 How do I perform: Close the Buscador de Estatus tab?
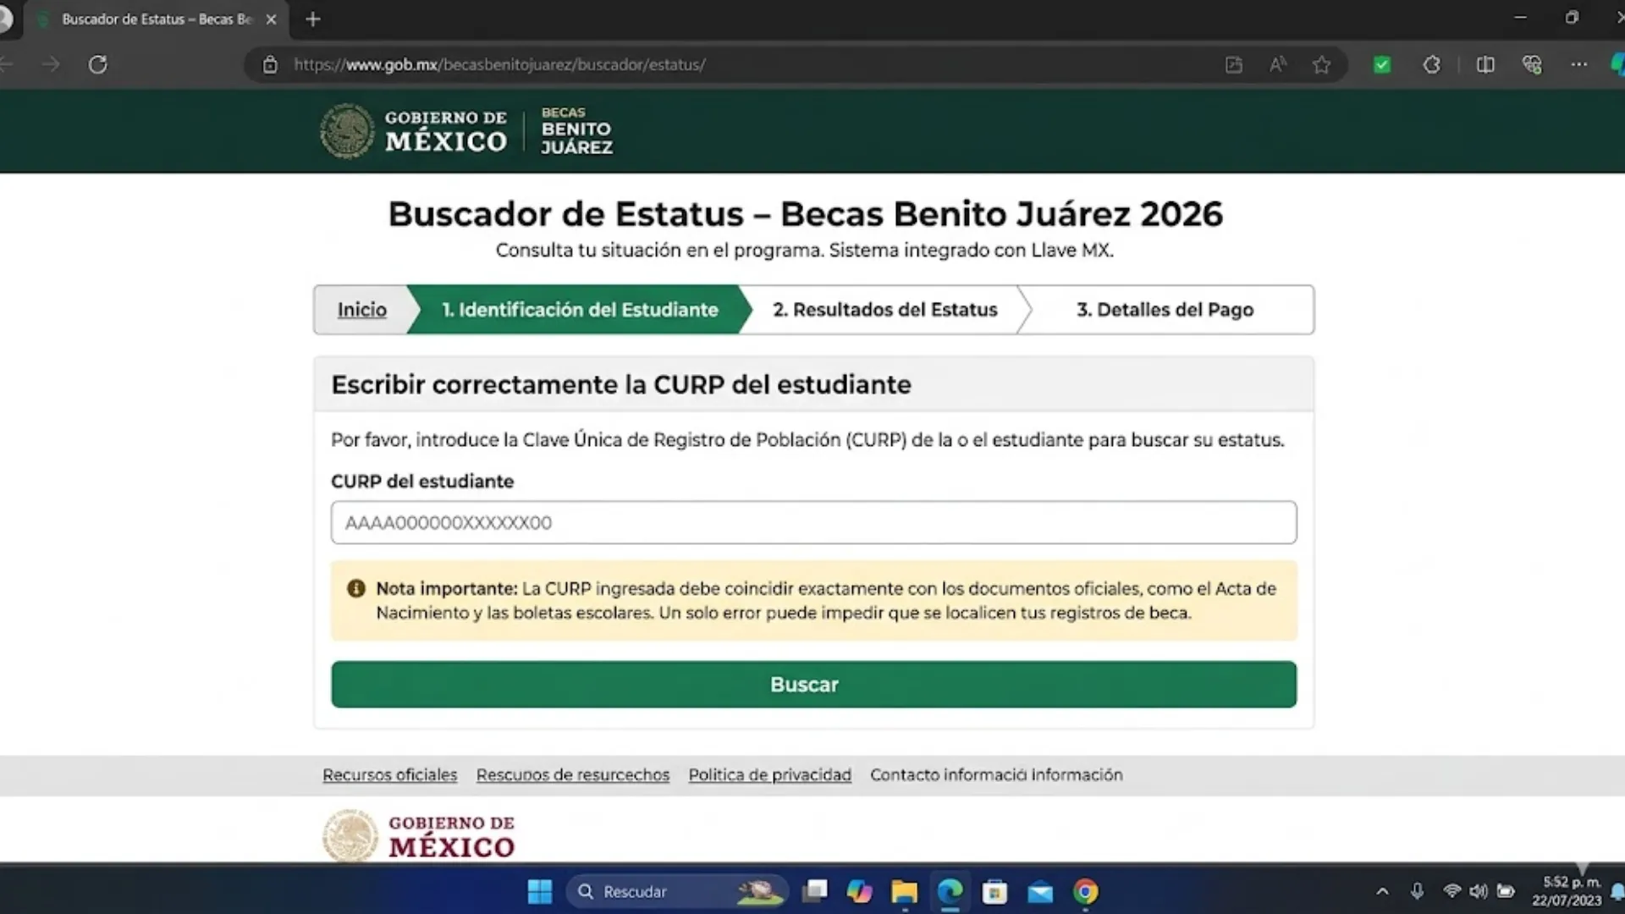tap(271, 19)
